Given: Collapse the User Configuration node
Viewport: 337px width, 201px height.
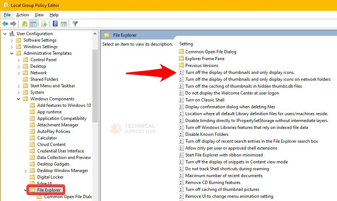Looking at the screenshot, I should (5, 34).
